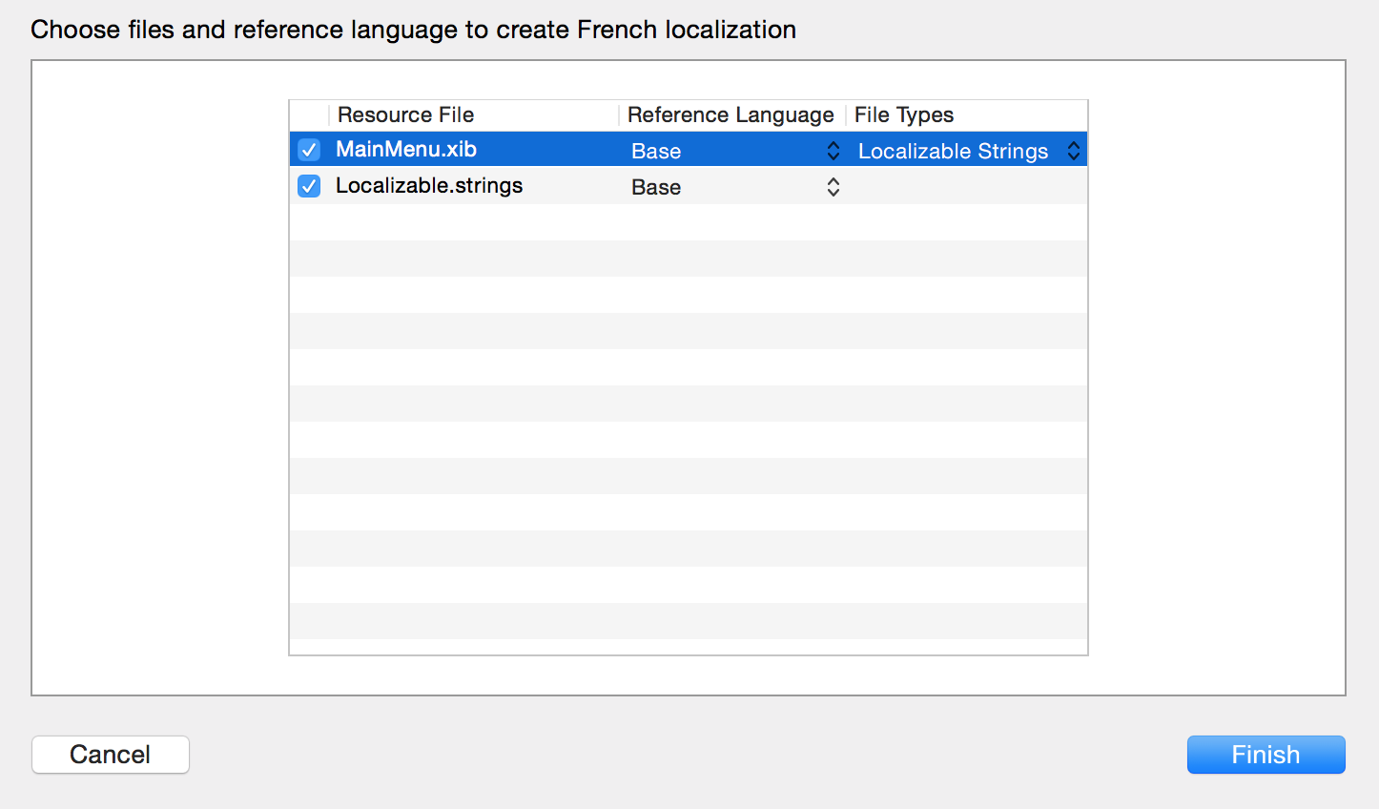This screenshot has width=1379, height=809.
Task: Click the Resource File column header
Action: 405,114
